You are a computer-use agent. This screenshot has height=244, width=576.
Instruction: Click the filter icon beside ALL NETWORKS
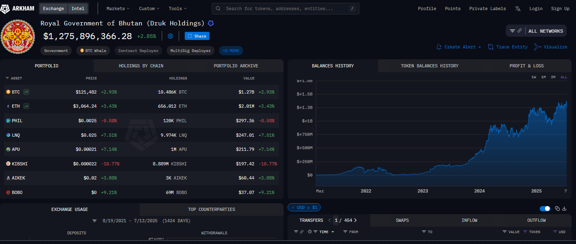tap(512, 31)
